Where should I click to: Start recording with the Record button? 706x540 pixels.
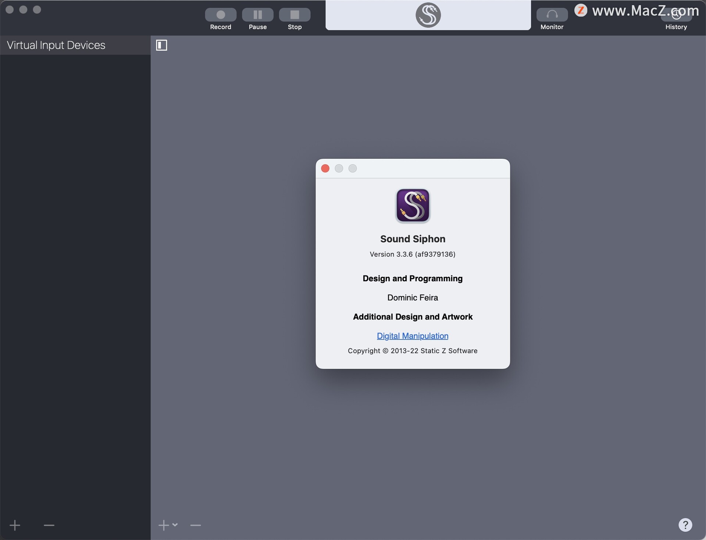click(221, 15)
